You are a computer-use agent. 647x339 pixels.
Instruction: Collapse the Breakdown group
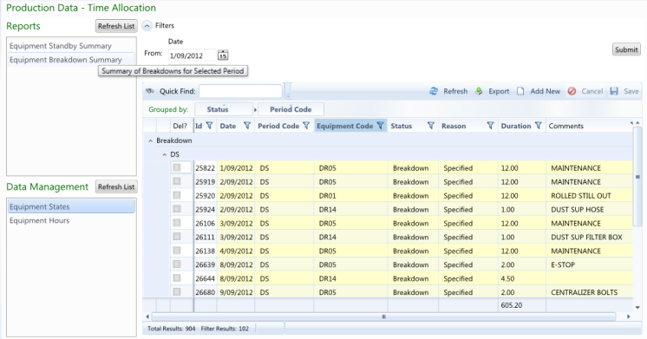[151, 140]
